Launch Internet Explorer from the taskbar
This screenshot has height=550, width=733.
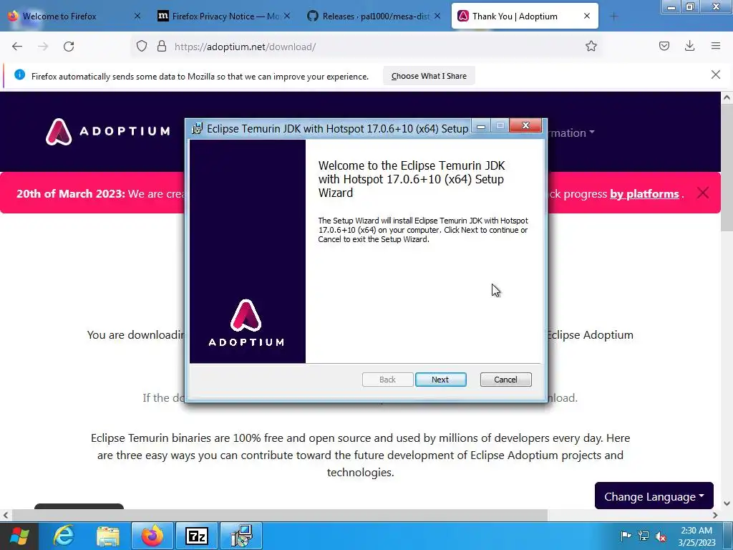pos(64,536)
